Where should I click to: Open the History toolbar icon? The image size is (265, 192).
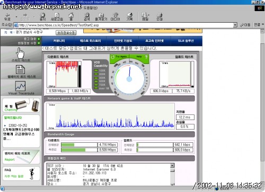[129, 17]
